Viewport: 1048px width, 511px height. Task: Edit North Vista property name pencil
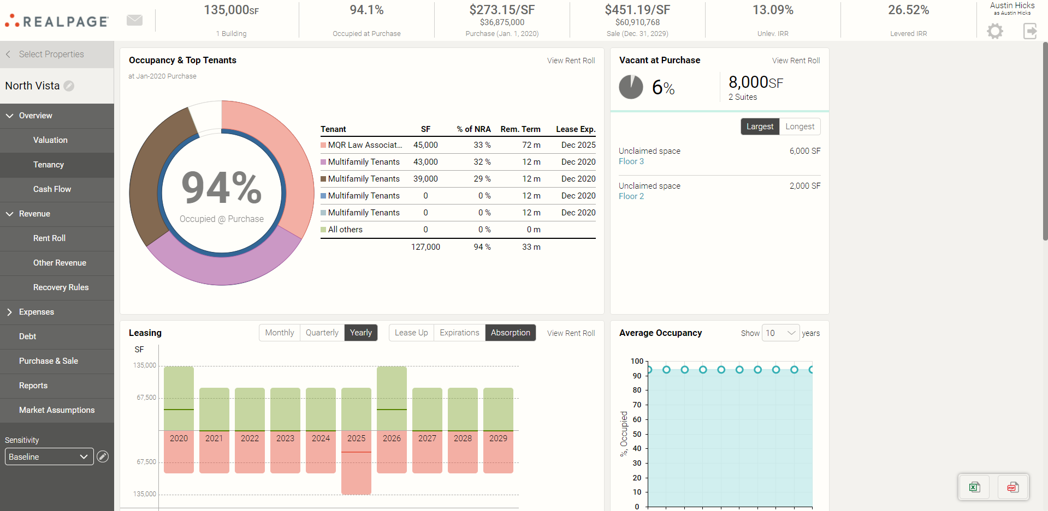69,86
